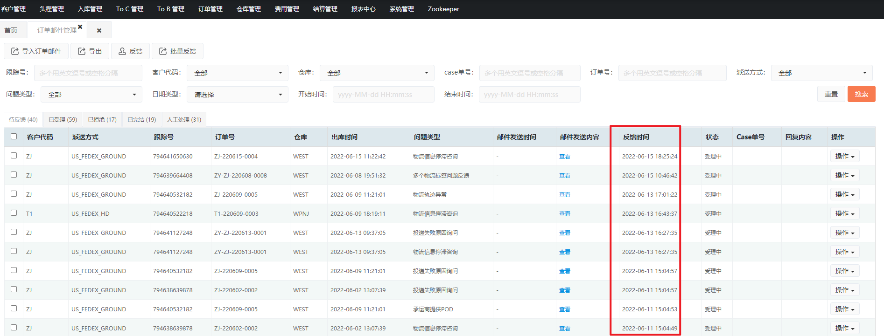Switch to the 首页 tab

click(11, 30)
